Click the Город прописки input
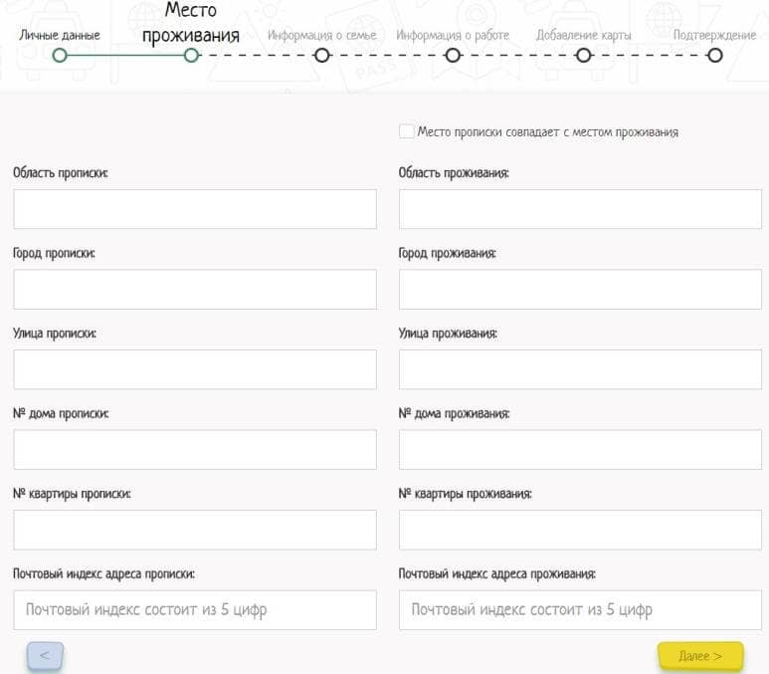This screenshot has width=769, height=674. [195, 289]
